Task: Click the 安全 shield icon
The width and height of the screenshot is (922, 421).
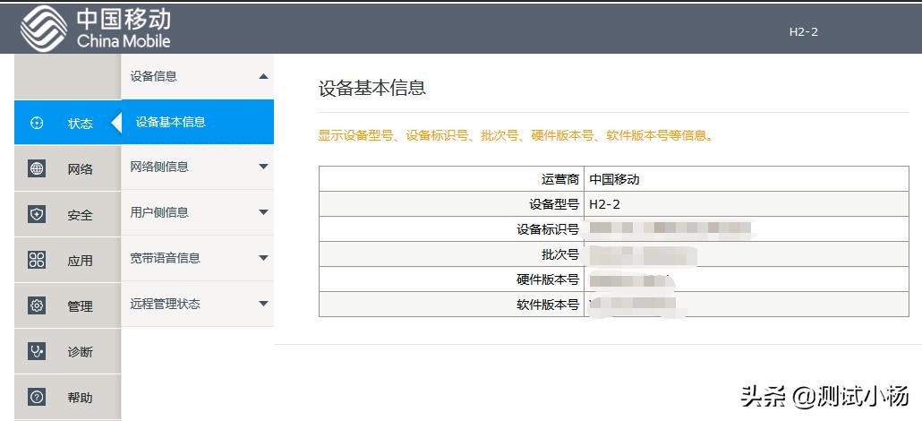Action: point(37,214)
